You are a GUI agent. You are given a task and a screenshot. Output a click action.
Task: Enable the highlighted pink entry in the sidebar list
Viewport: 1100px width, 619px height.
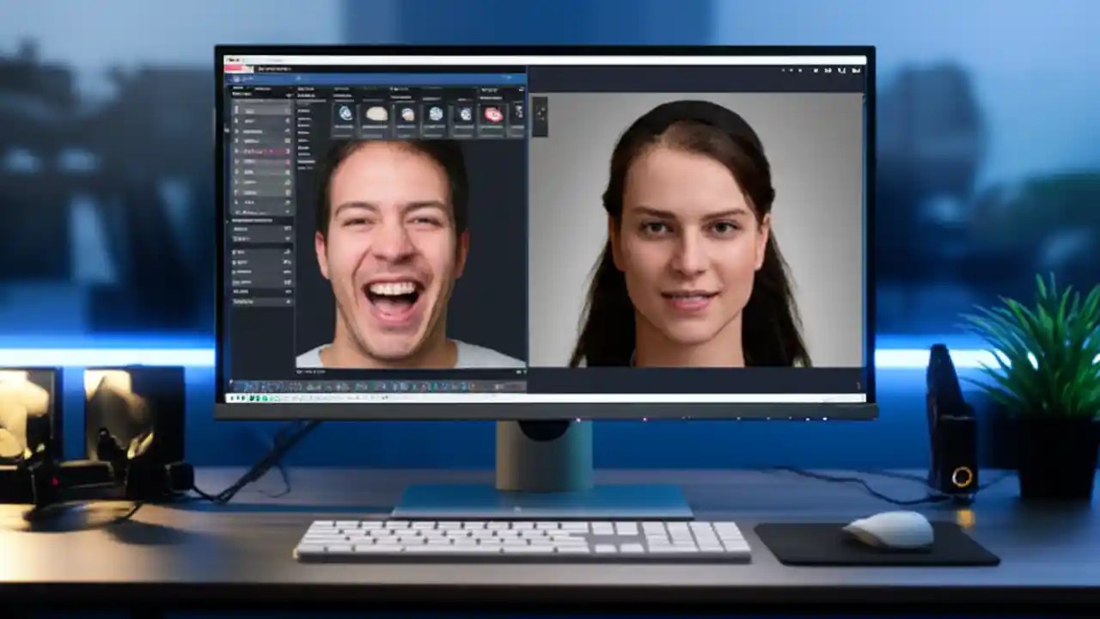[x=260, y=150]
